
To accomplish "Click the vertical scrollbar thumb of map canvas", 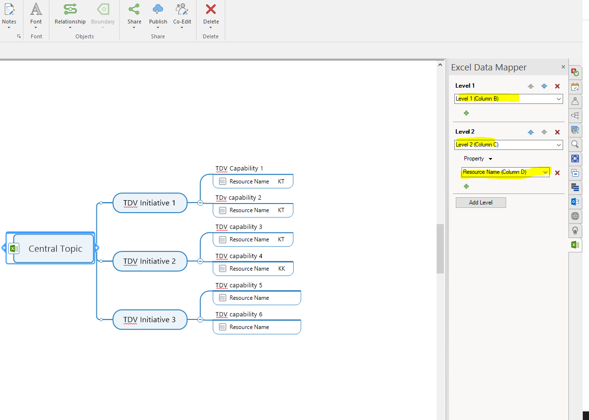I will click(440, 249).
